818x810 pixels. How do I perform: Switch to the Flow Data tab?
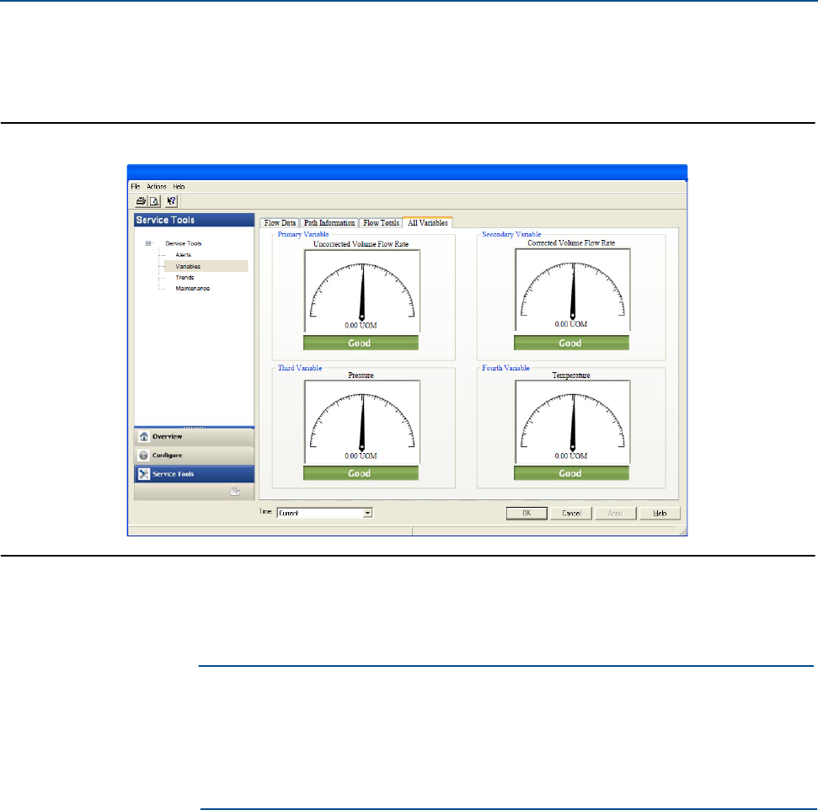click(x=280, y=223)
